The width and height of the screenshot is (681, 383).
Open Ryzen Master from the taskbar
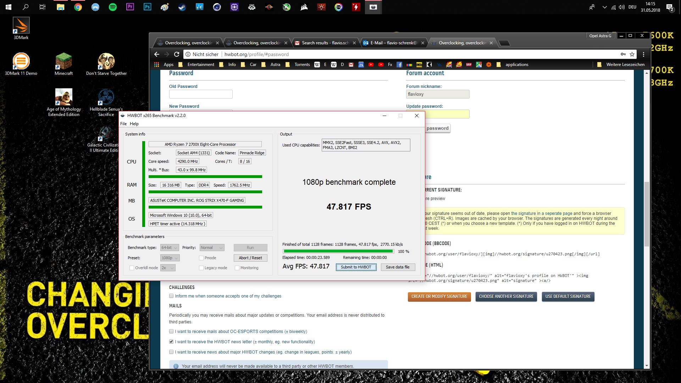click(x=269, y=7)
